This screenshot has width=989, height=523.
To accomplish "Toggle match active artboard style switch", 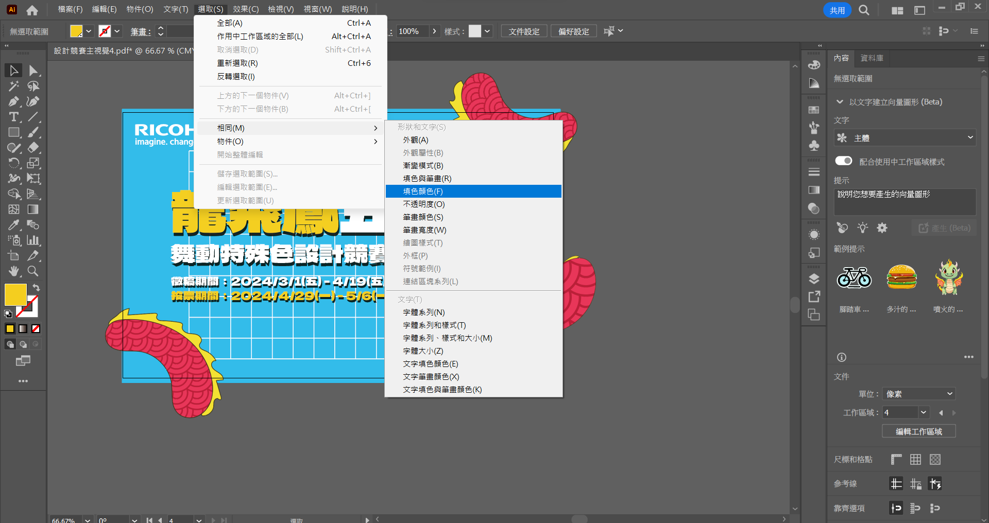I will click(x=844, y=161).
